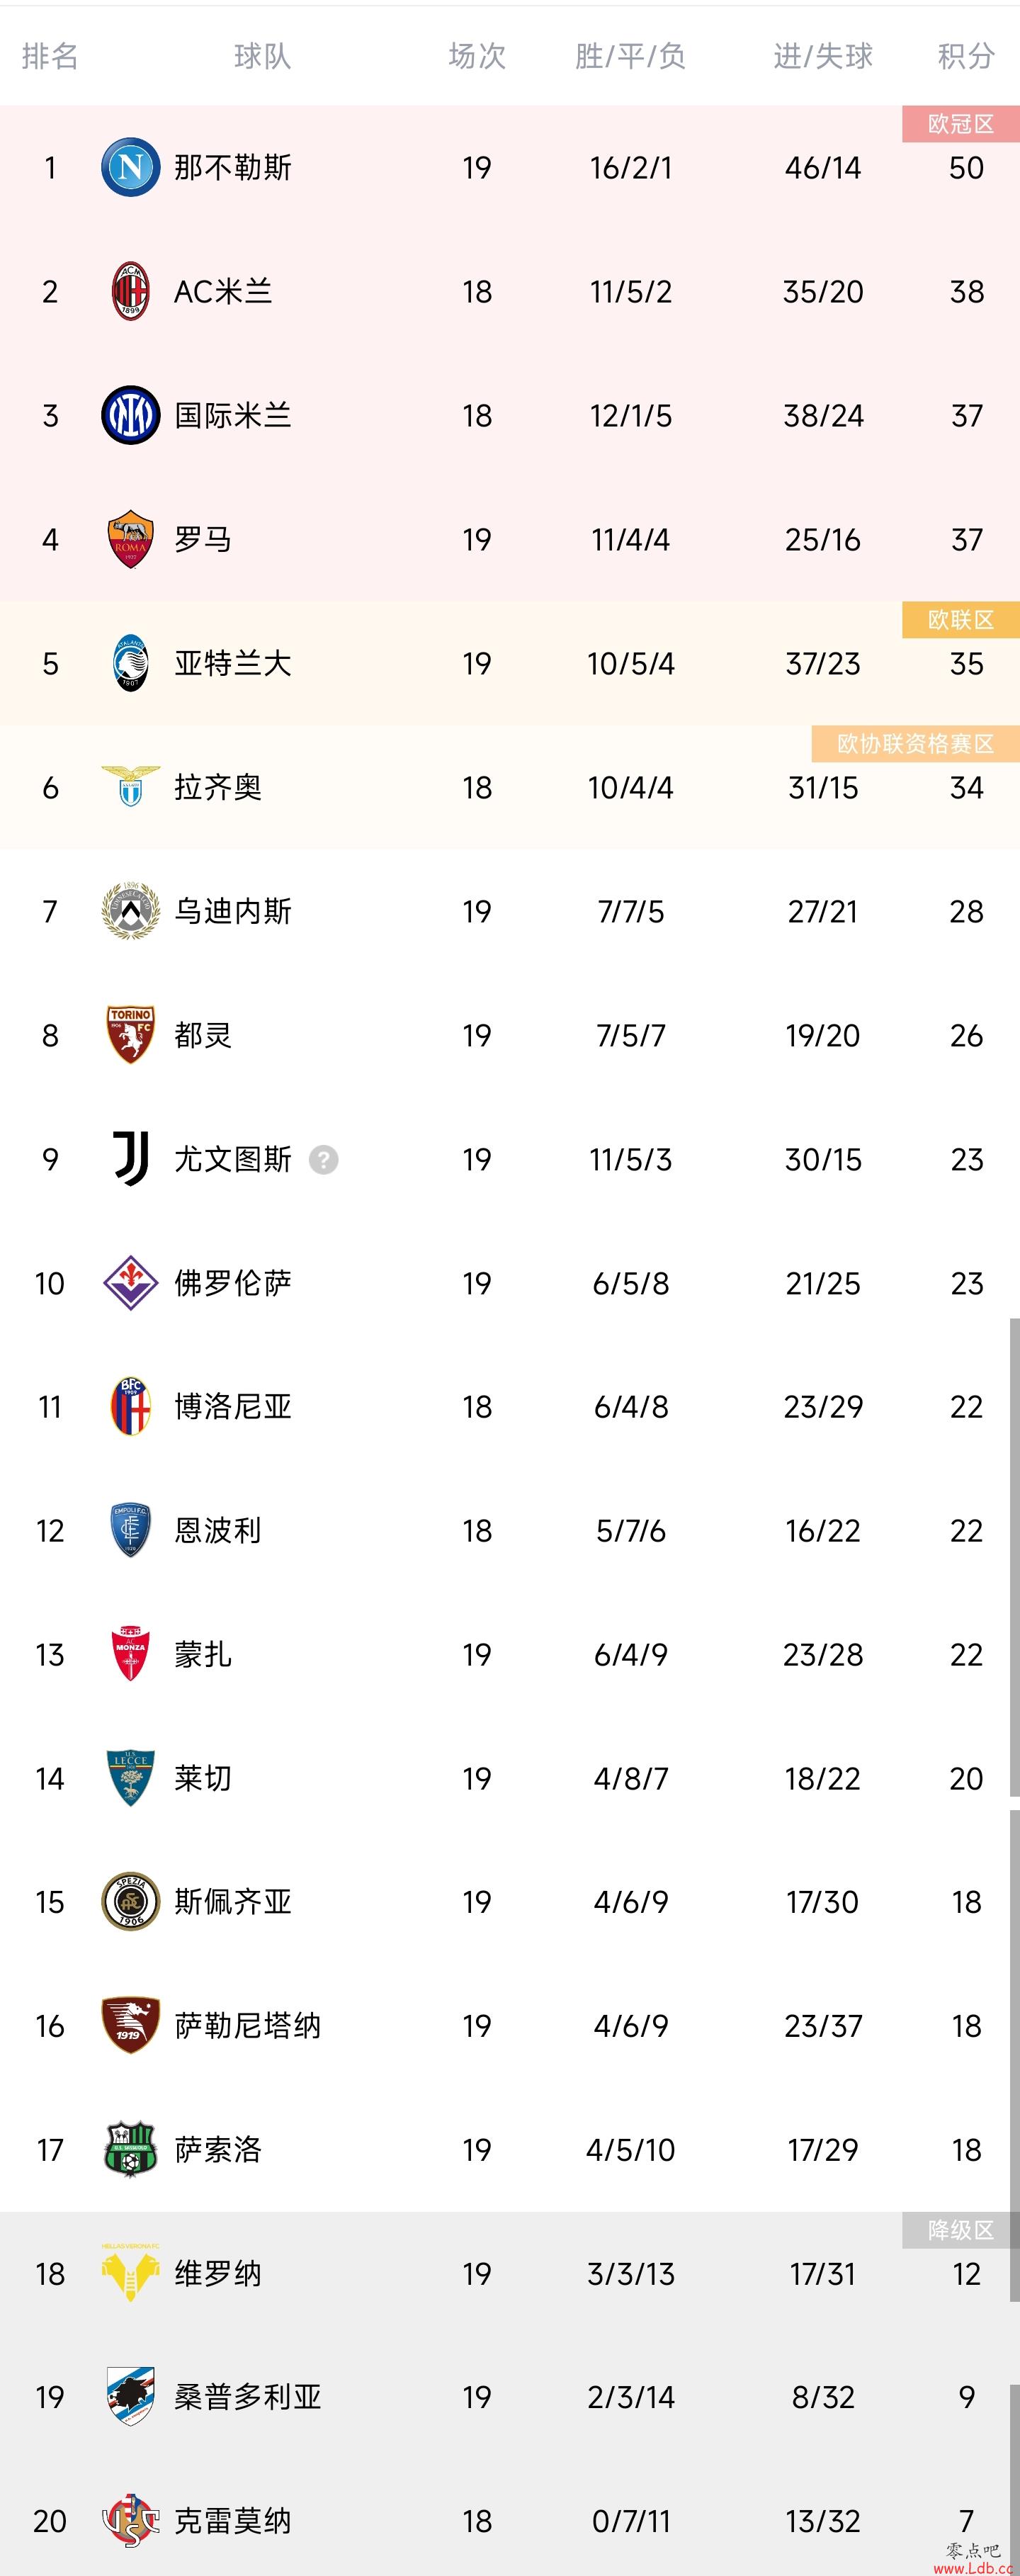Screen dimensions: 1020x2576
Task: Select the Inter Milan club badge
Action: coord(130,415)
